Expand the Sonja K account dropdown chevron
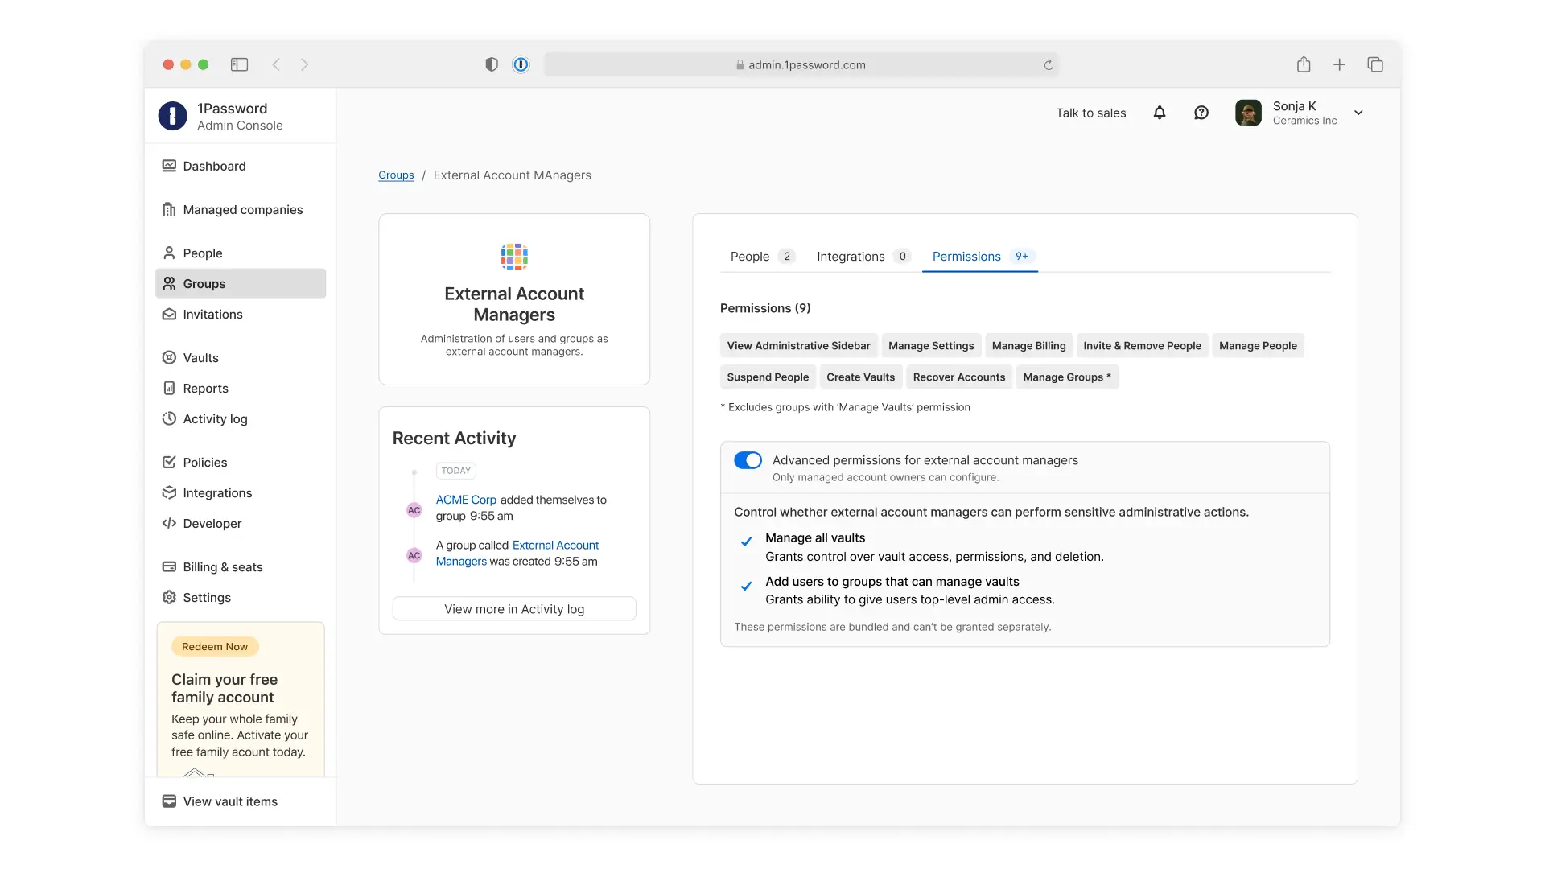The image size is (1545, 869). point(1358,113)
